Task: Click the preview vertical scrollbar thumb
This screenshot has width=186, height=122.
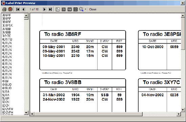Action: coord(183,34)
